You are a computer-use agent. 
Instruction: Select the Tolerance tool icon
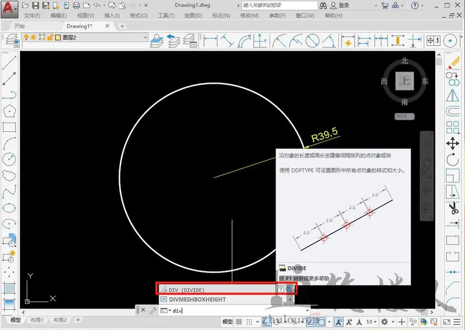click(433, 41)
